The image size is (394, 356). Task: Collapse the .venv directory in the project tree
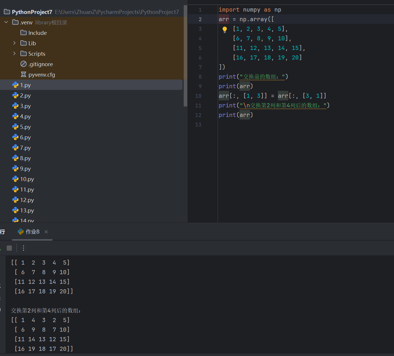6,22
